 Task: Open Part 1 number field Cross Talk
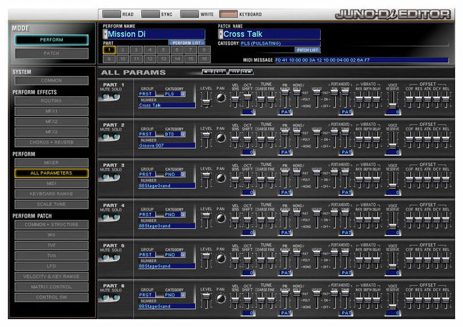point(167,105)
